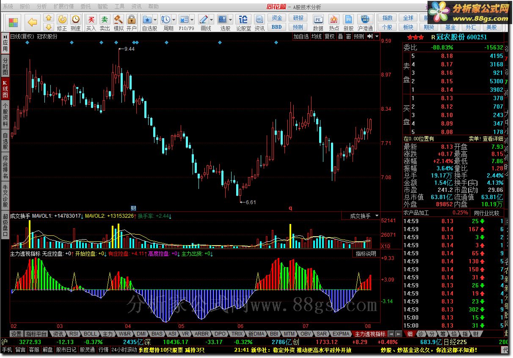Viewport: 513px width, 358px height.
Task: Select the 画线 drawing pencil tool
Action: [203, 19]
